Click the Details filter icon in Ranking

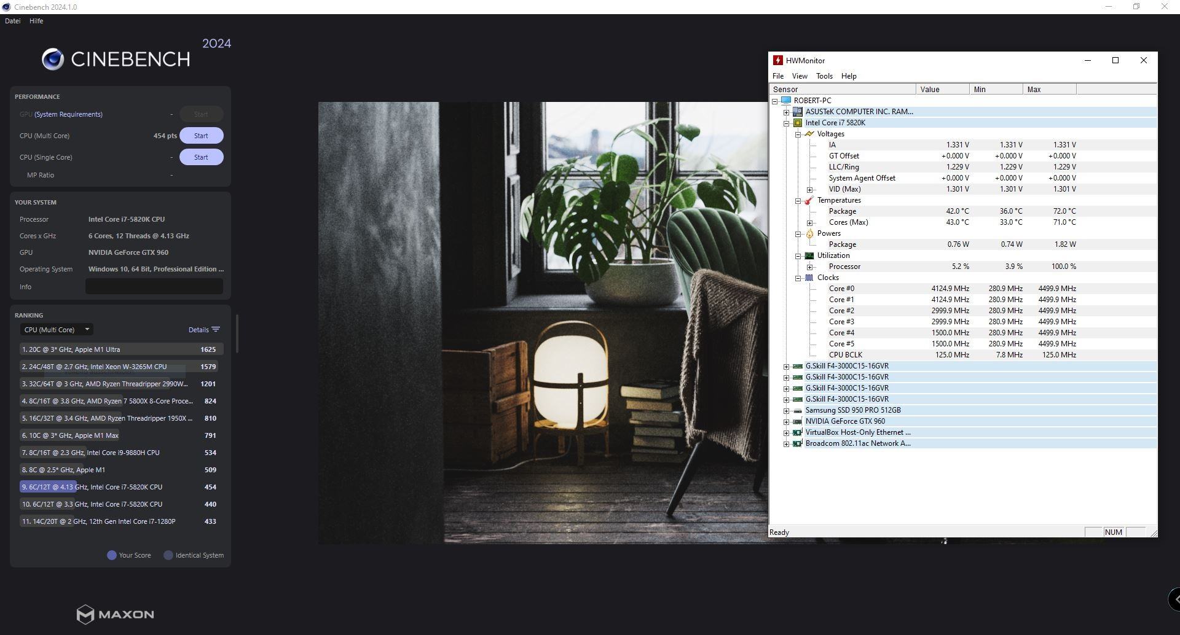pos(216,330)
